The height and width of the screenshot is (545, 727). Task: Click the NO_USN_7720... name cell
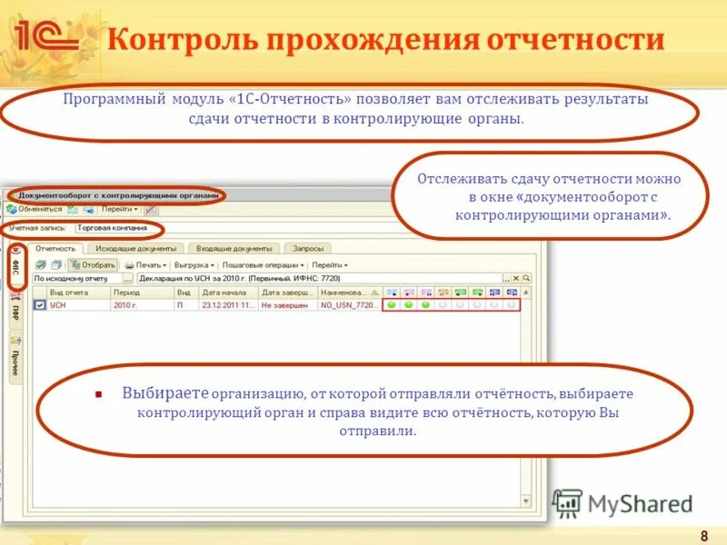[350, 305]
